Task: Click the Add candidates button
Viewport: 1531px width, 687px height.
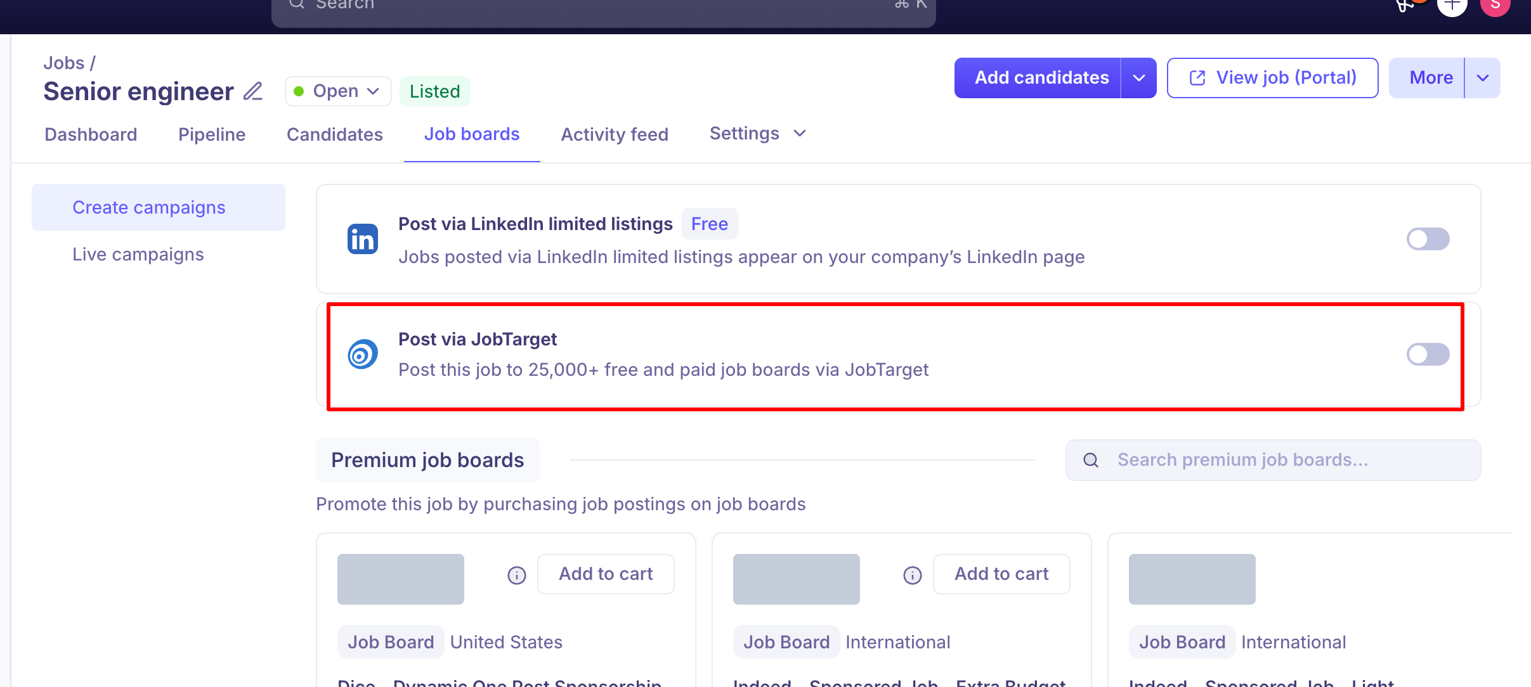Action: click(x=1038, y=78)
